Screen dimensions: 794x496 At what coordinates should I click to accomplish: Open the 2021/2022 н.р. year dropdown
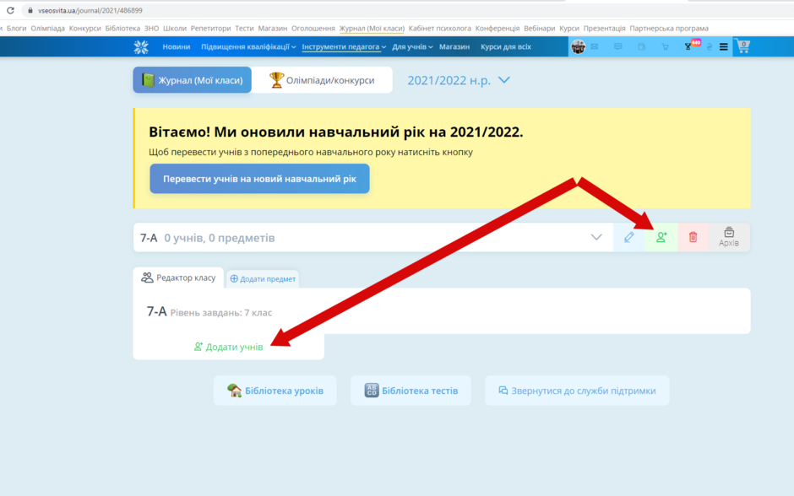pyautogui.click(x=459, y=80)
